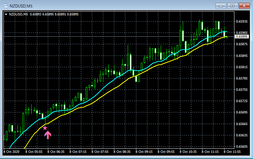Click the pink up arrow signal
This screenshot has height=159, width=253.
click(48, 135)
